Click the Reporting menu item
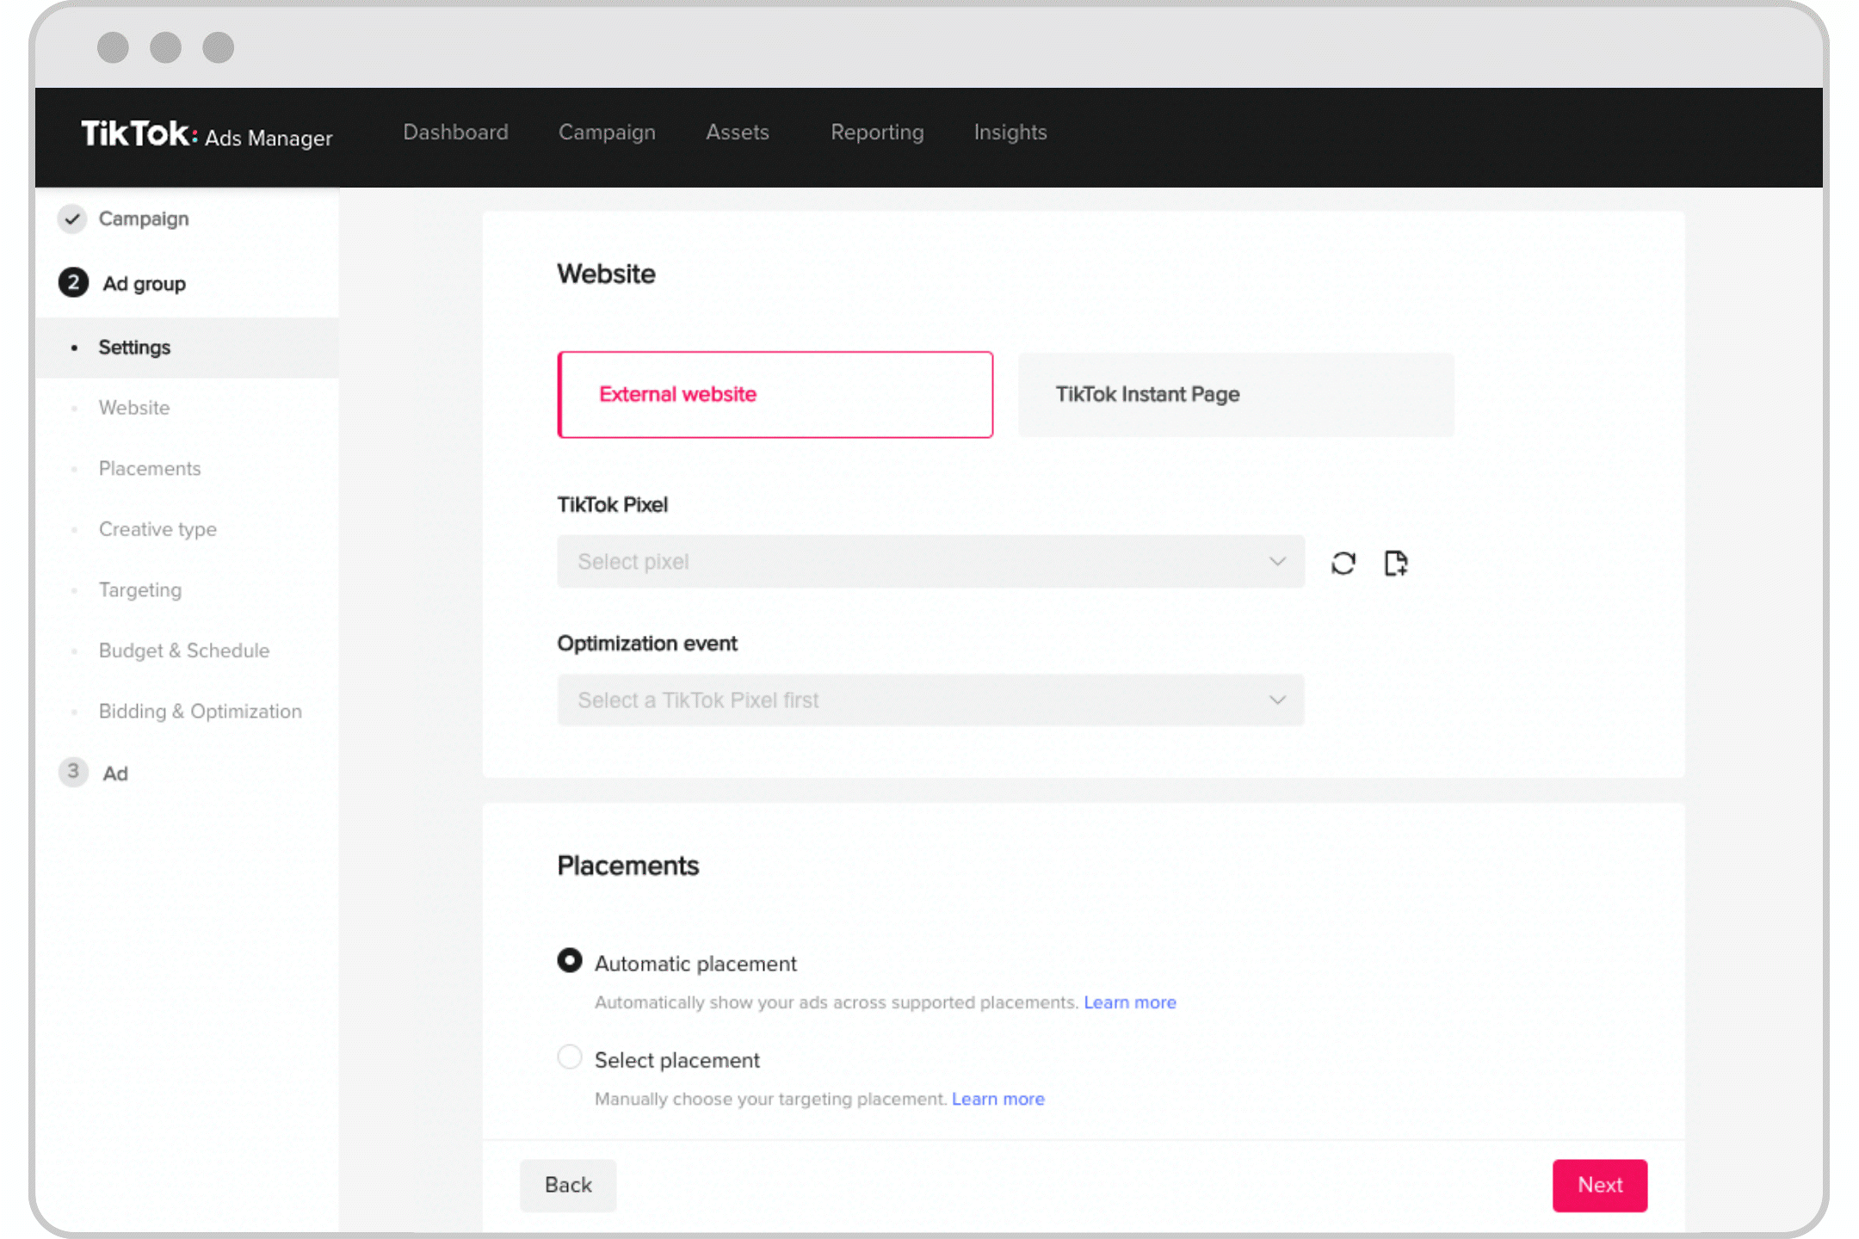Image resolution: width=1859 pixels, height=1239 pixels. pyautogui.click(x=877, y=132)
